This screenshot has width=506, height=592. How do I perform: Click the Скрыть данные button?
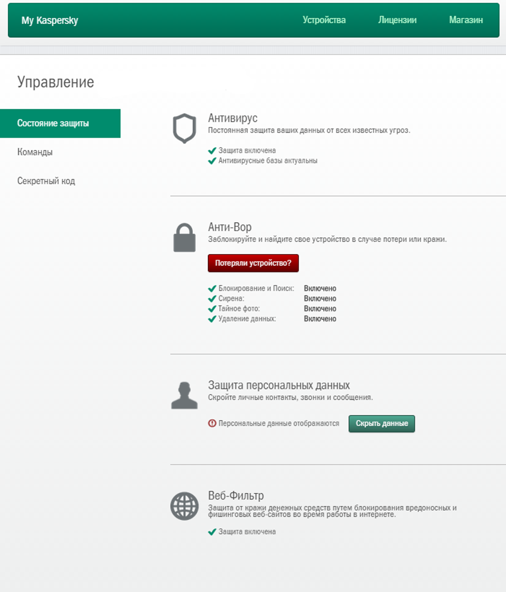pyautogui.click(x=382, y=424)
